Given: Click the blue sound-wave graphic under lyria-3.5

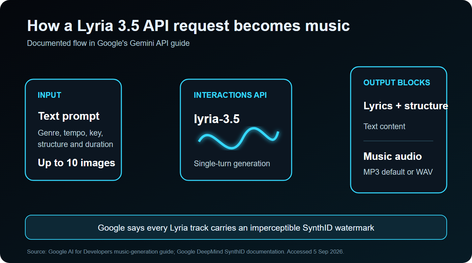Looking at the screenshot, I should coord(238,138).
